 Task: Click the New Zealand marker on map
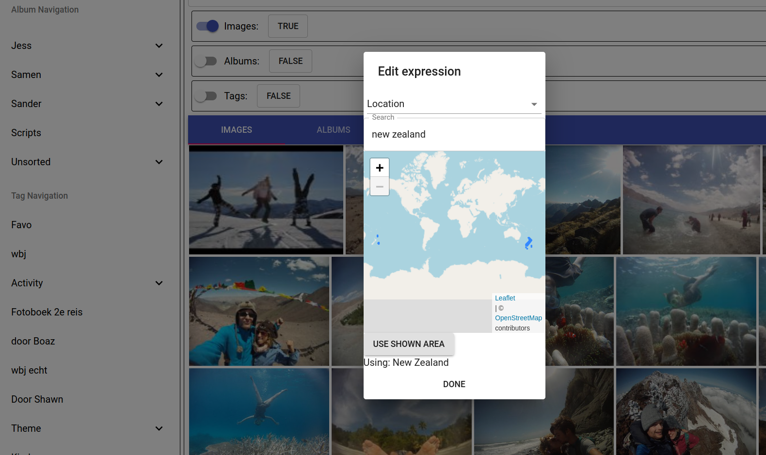coord(529,243)
